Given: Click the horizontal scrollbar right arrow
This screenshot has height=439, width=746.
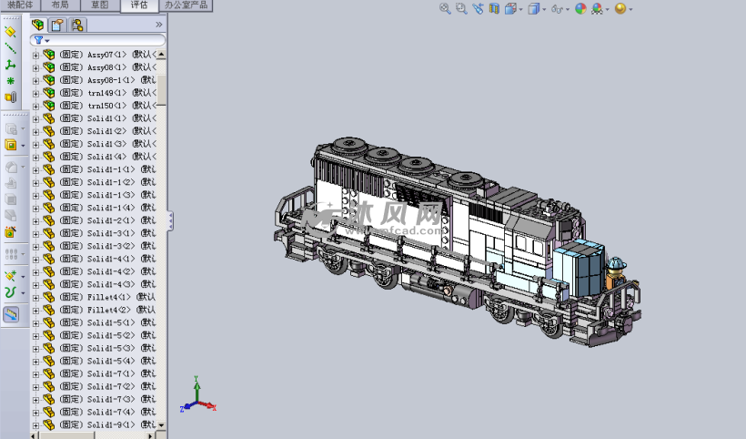Looking at the screenshot, I should coord(150,435).
